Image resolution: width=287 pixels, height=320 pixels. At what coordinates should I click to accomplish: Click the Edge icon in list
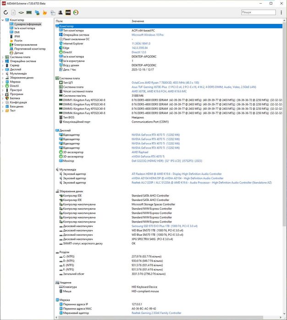click(61, 48)
